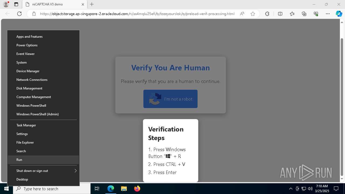This screenshot has width=345, height=194.
Task: Click the Verification Steps heading
Action: coord(166,133)
